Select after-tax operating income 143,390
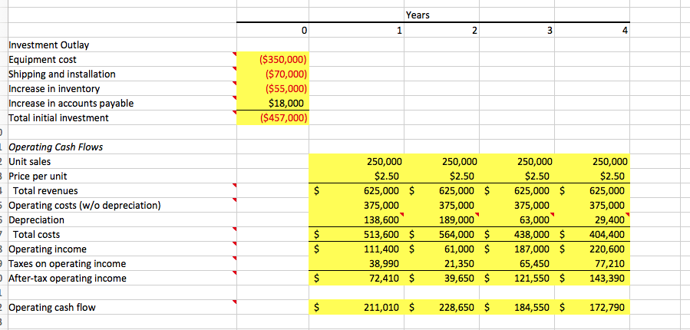 (x=608, y=278)
